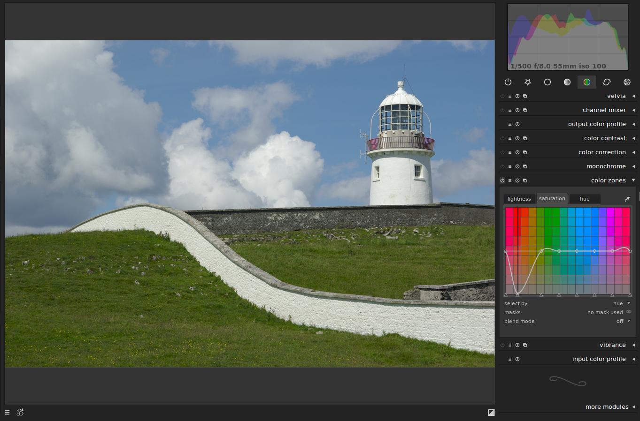This screenshot has height=421, width=640.
Task: Open the favorites module group star icon
Action: [x=528, y=82]
